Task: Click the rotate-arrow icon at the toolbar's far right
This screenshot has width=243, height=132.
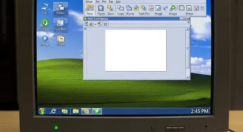Action: pos(202,8)
